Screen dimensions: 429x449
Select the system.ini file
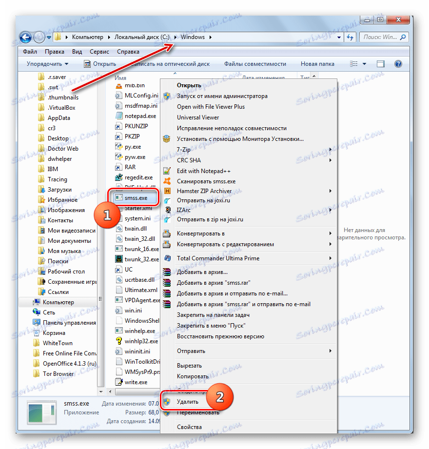[137, 218]
